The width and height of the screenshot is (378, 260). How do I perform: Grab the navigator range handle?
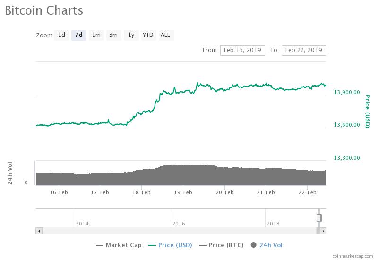[319, 218]
